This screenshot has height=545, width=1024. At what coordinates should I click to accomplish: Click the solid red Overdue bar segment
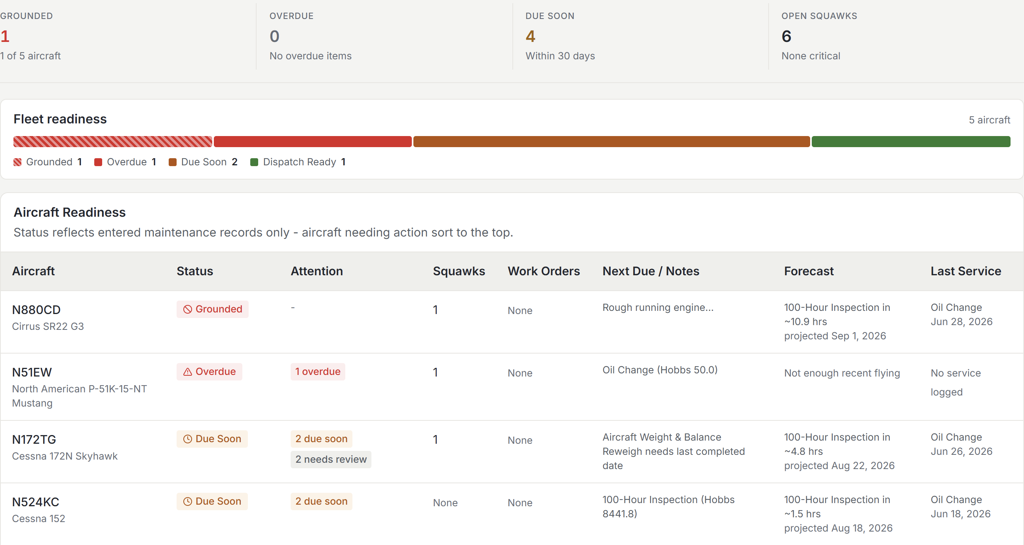313,142
